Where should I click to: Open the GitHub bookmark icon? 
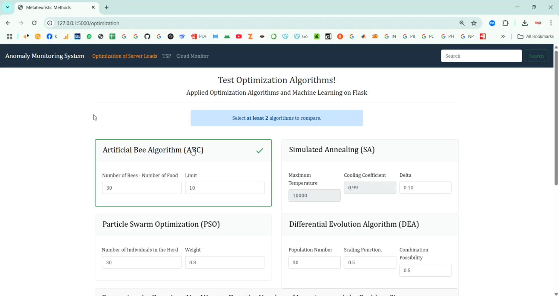tap(147, 37)
